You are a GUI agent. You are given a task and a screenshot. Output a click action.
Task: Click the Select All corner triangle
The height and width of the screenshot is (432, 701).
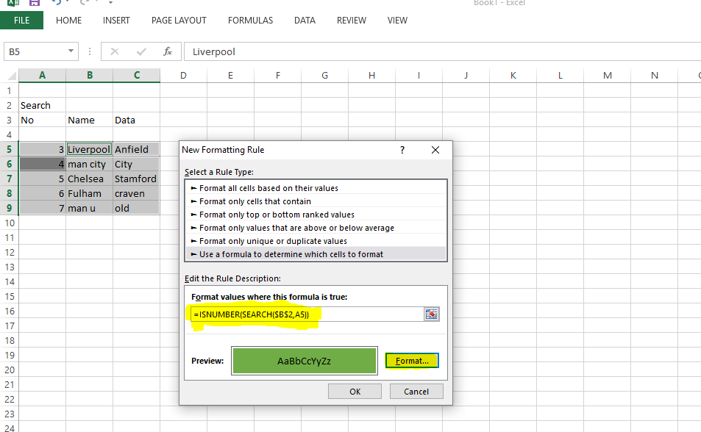coord(11,76)
